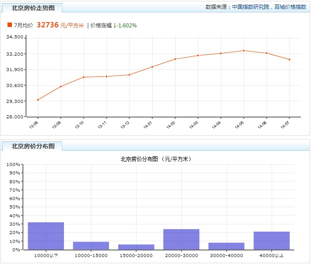Click the 33,200 y-axis label
The image size is (311, 265).
pyautogui.click(x=15, y=54)
